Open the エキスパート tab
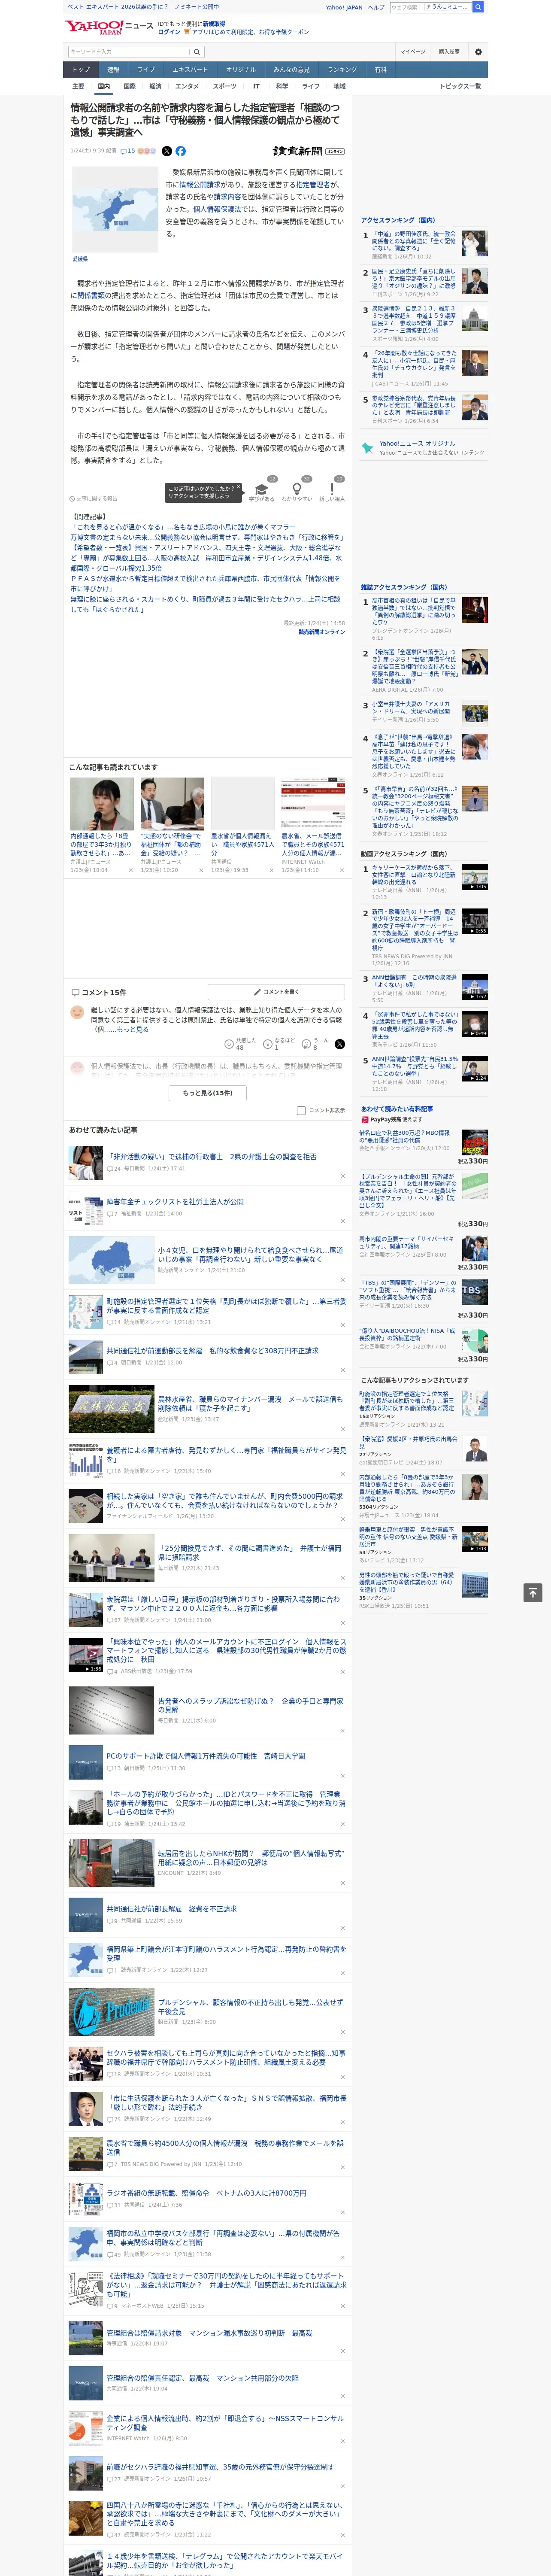551x2576 pixels. [x=190, y=70]
